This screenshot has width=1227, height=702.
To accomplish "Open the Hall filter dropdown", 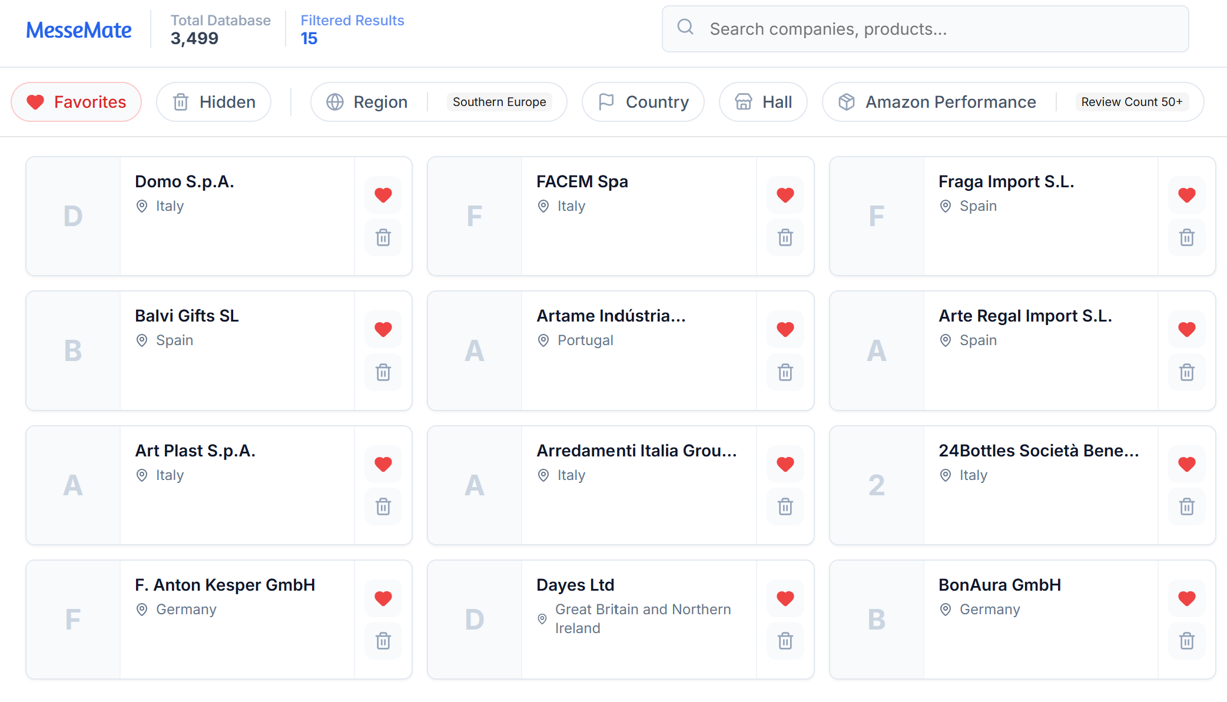I will tap(762, 101).
